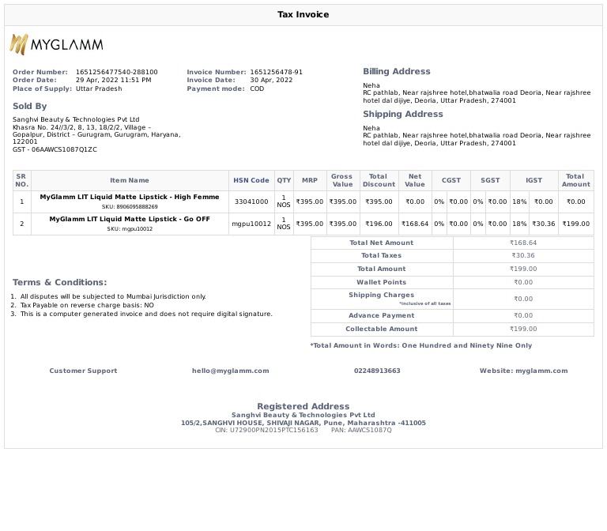Click Collectable Amount value ₹199.00
This screenshot has height=531, width=607.
coord(523,329)
